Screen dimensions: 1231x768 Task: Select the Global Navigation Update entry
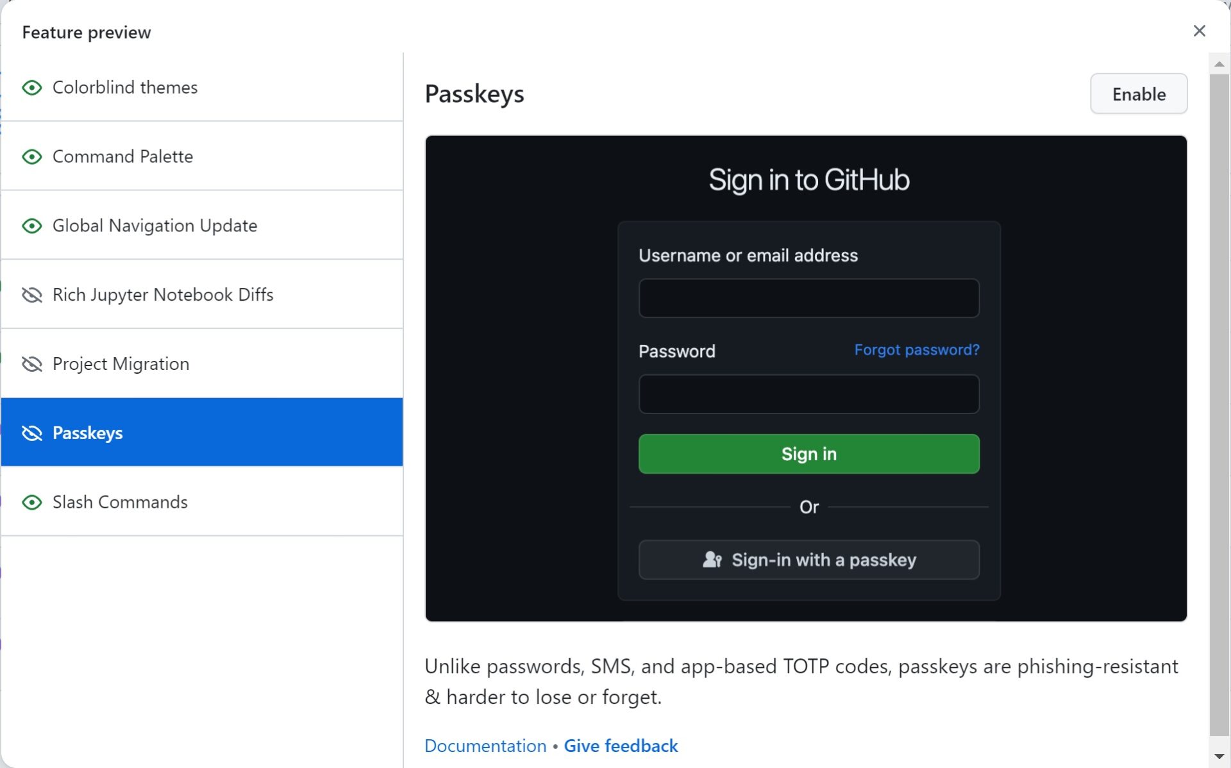tap(154, 226)
